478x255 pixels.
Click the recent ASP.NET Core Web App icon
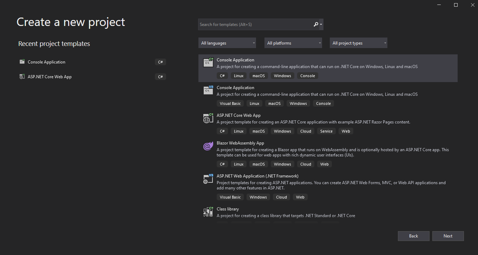click(22, 77)
